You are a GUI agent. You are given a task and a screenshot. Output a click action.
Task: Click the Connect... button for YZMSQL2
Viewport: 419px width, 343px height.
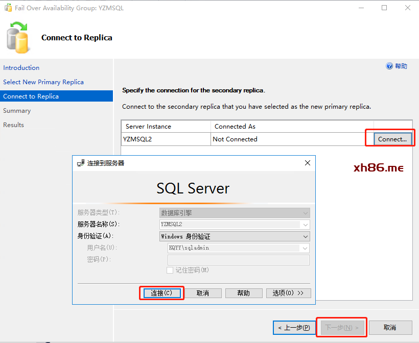392,139
